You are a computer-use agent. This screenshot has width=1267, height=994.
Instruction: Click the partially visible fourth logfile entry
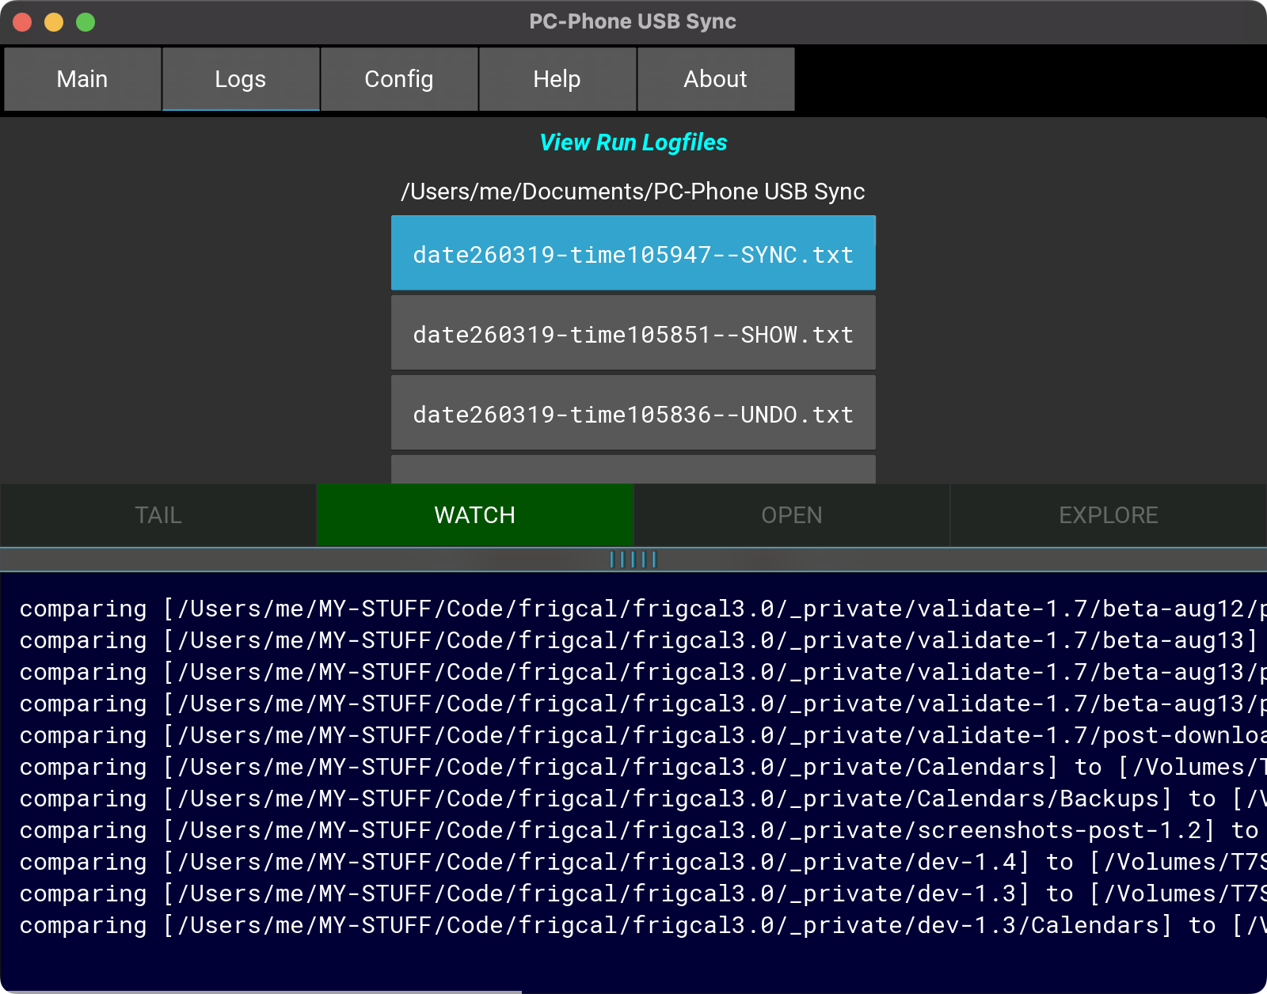(633, 469)
